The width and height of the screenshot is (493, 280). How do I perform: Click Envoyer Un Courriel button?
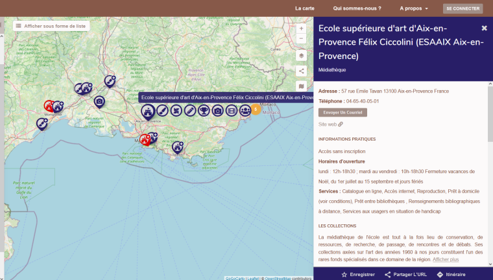(x=343, y=112)
